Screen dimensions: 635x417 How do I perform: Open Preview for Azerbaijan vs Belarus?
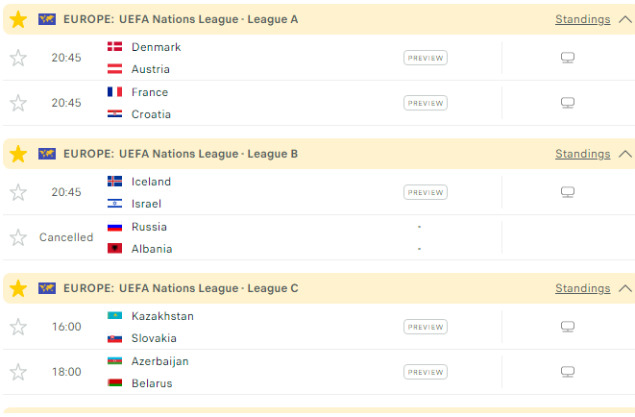point(426,372)
